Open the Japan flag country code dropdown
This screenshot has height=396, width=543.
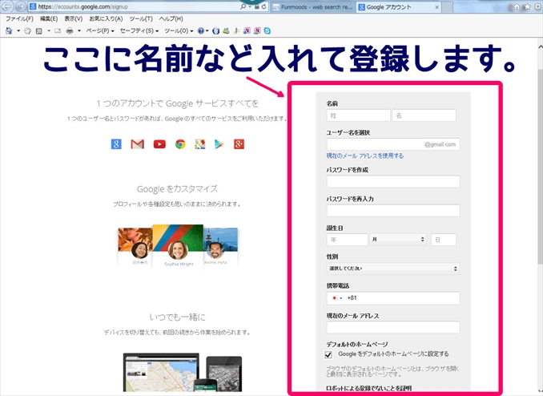337,298
